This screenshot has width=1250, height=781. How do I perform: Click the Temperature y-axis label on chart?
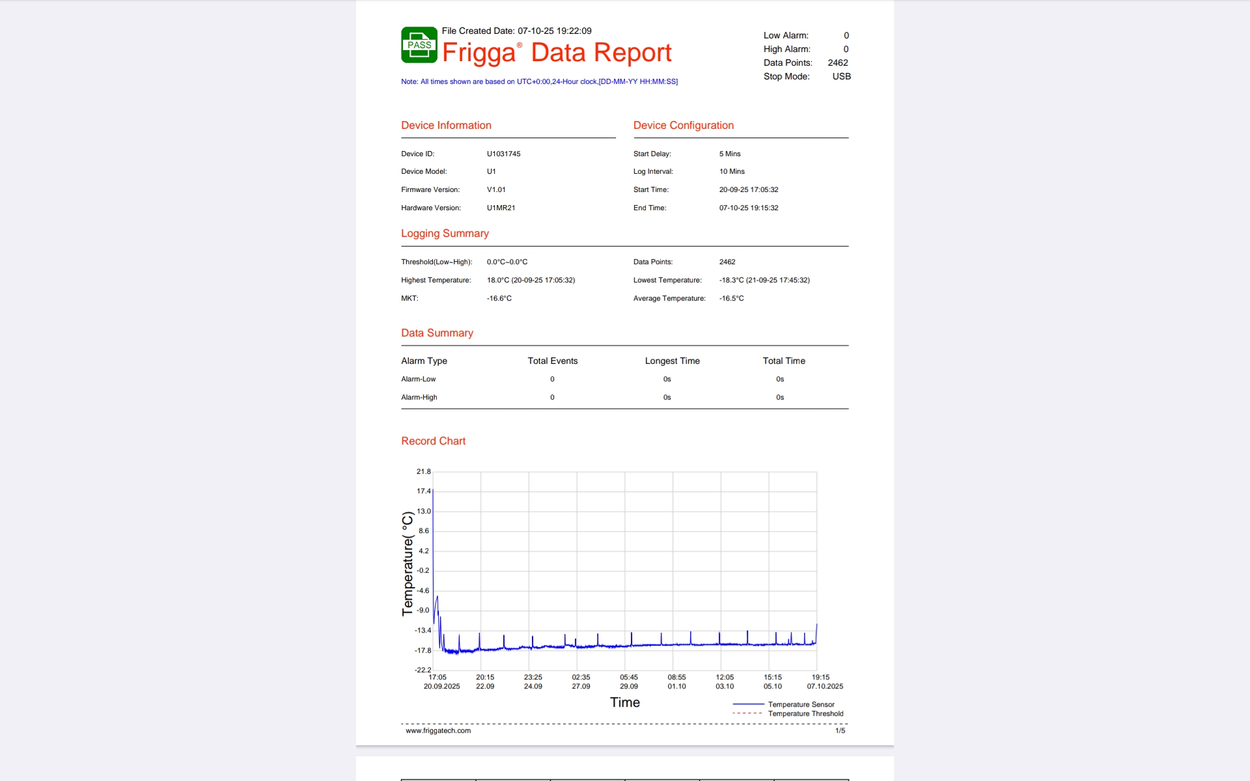[408, 563]
